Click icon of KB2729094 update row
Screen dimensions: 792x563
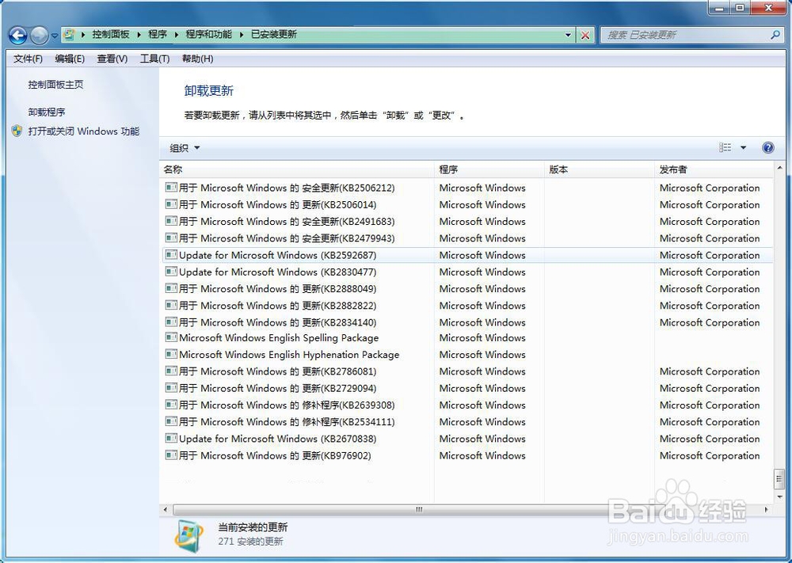coord(171,387)
